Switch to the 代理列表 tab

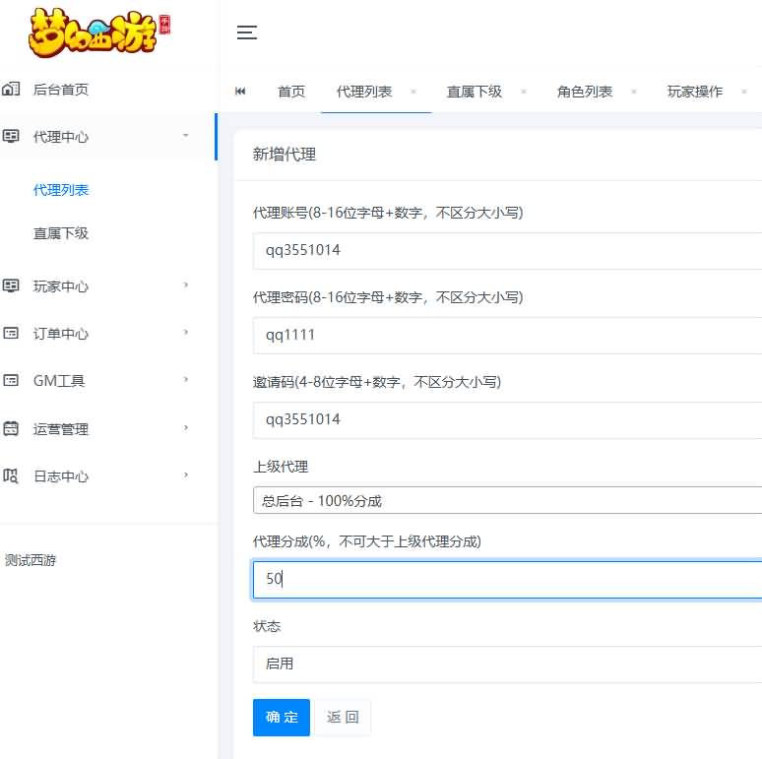pos(364,92)
